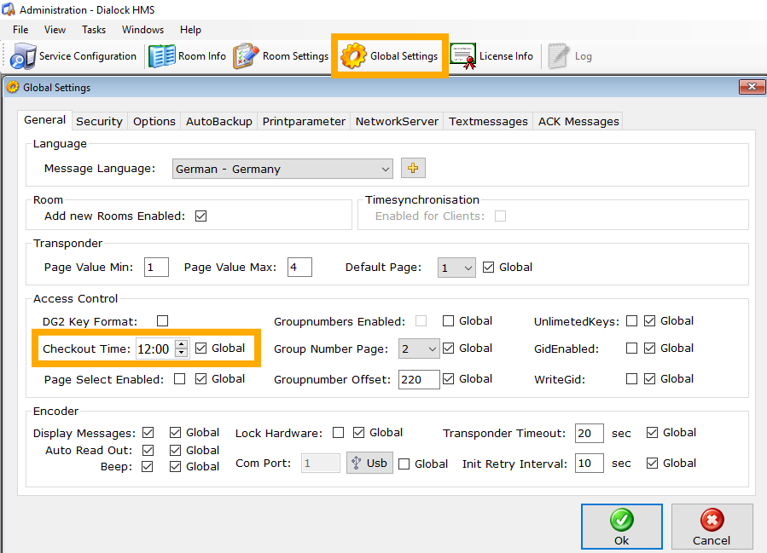Open the Tasks menu
Screen dimensions: 767x553
point(94,30)
